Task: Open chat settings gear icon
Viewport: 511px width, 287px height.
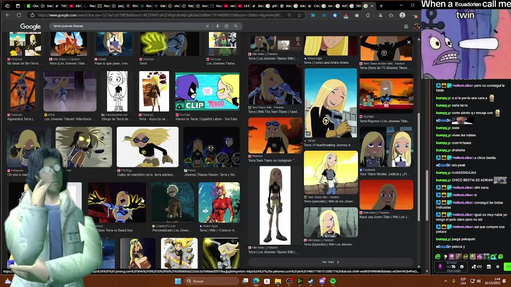Action: pos(497,267)
